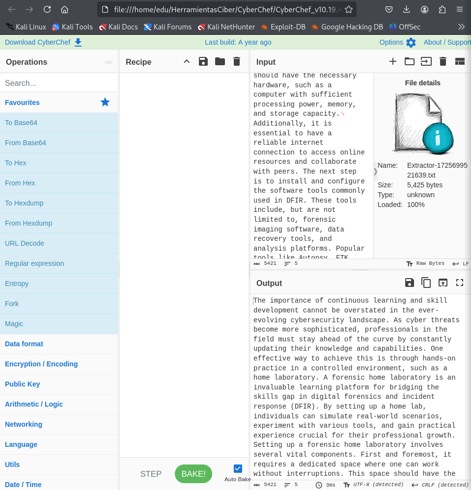Screen dimensions: 471x490
Task: Click the green BAKE! button
Action: tap(194, 474)
